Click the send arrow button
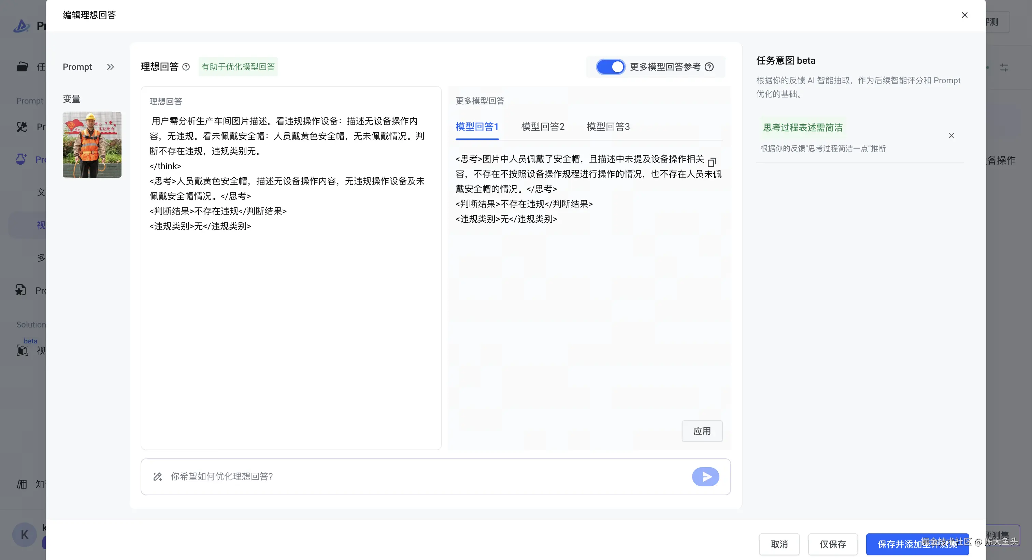The height and width of the screenshot is (560, 1032). 705,476
